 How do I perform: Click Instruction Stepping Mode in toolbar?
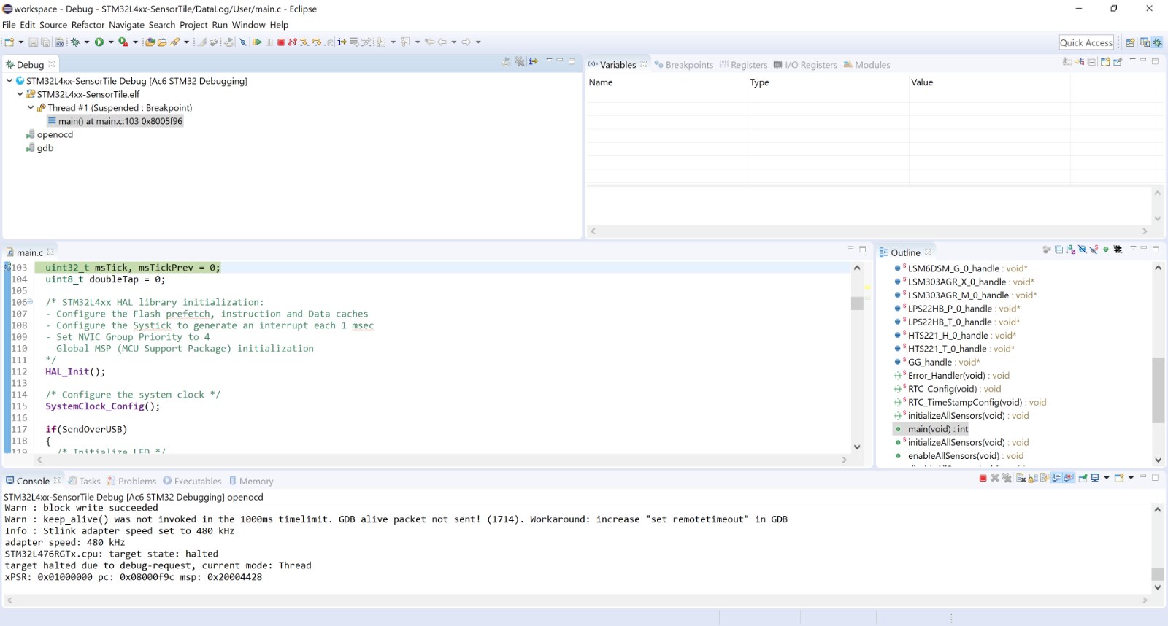click(342, 42)
